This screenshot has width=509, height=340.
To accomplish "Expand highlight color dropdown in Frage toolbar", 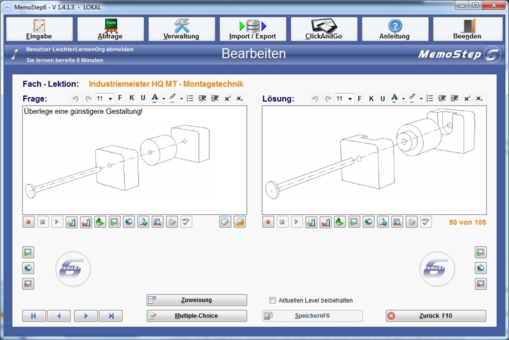I will (181, 99).
